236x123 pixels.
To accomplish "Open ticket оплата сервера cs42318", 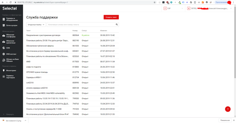I will pyautogui.click(x=37, y=88).
